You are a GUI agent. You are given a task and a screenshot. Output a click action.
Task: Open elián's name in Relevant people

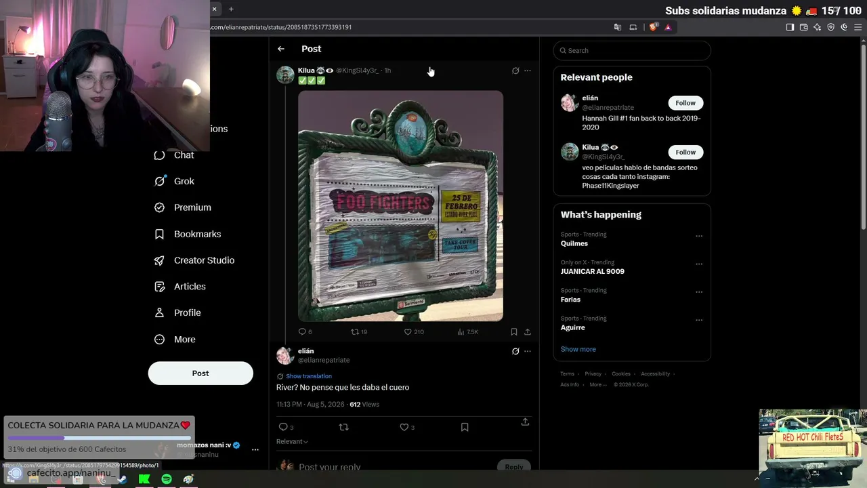click(590, 98)
